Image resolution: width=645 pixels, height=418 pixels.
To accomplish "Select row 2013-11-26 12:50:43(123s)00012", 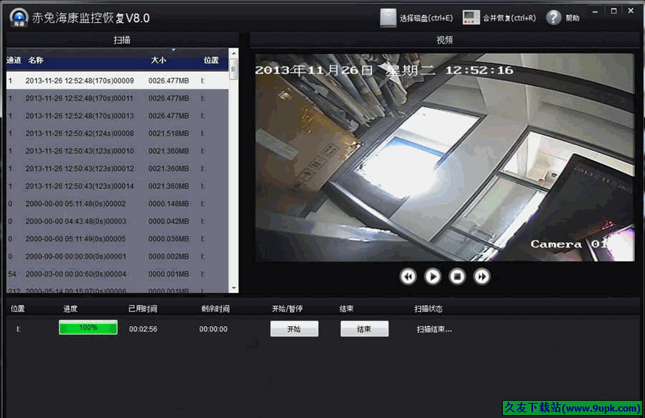I will coord(117,169).
